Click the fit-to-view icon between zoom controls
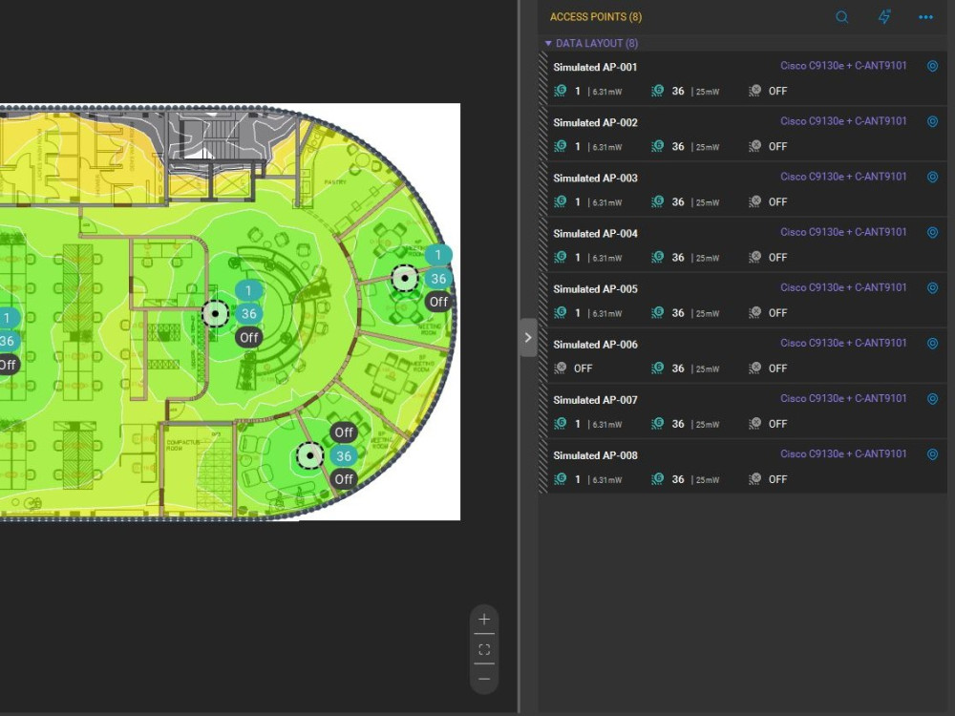Viewport: 955px width, 716px height. [484, 649]
